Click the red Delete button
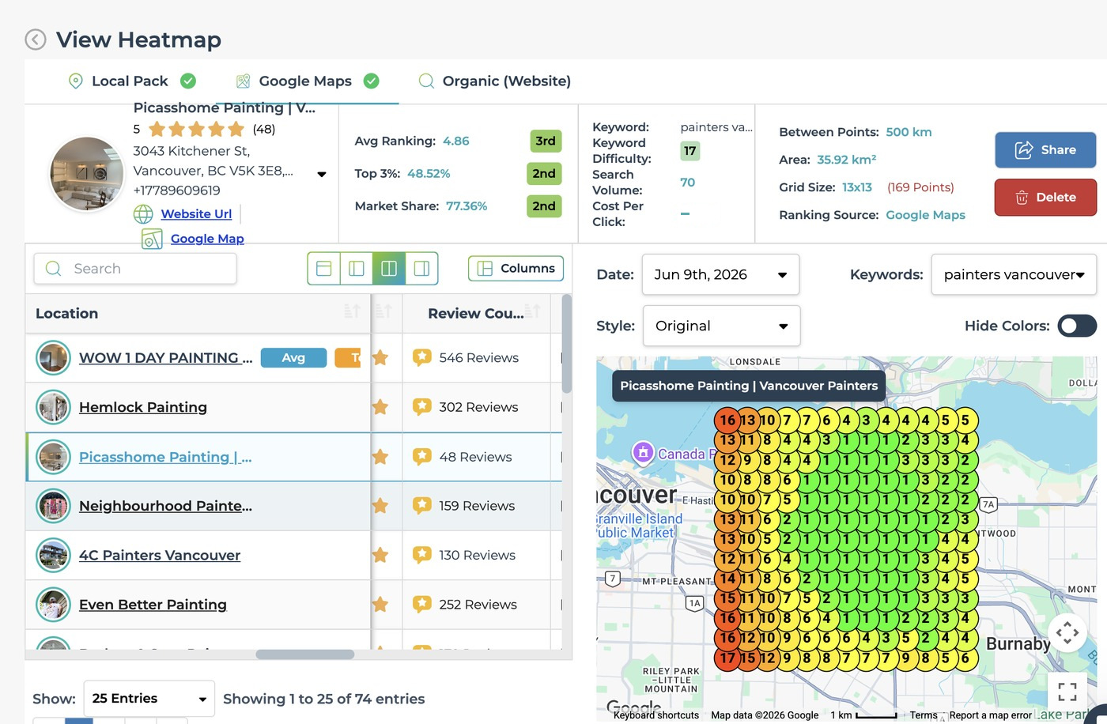 click(x=1045, y=198)
